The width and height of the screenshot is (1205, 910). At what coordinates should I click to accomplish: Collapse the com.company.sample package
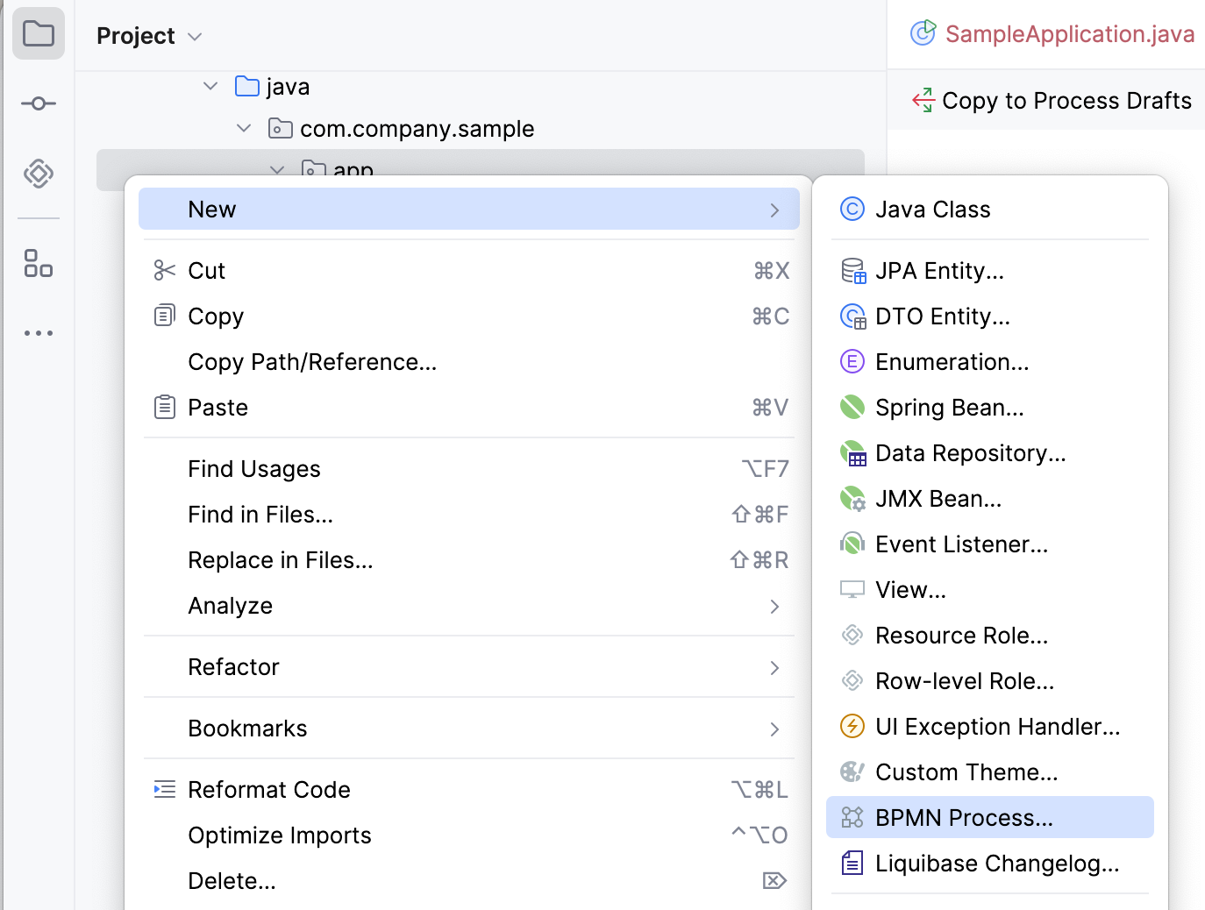[244, 128]
